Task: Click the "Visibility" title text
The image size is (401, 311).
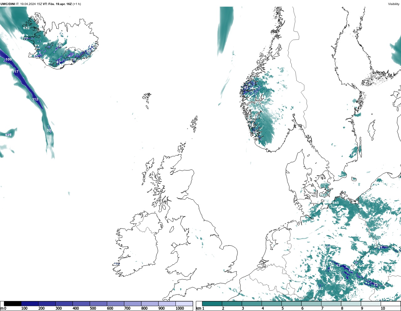Action: 394,4
